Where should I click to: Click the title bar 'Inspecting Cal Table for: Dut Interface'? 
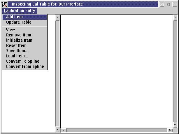pos(83,4)
